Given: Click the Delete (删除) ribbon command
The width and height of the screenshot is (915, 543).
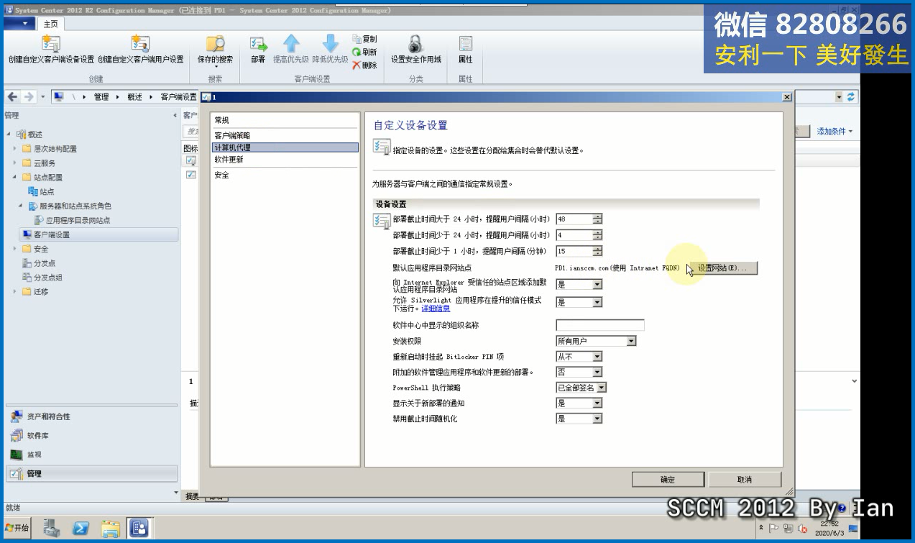Looking at the screenshot, I should click(x=364, y=65).
